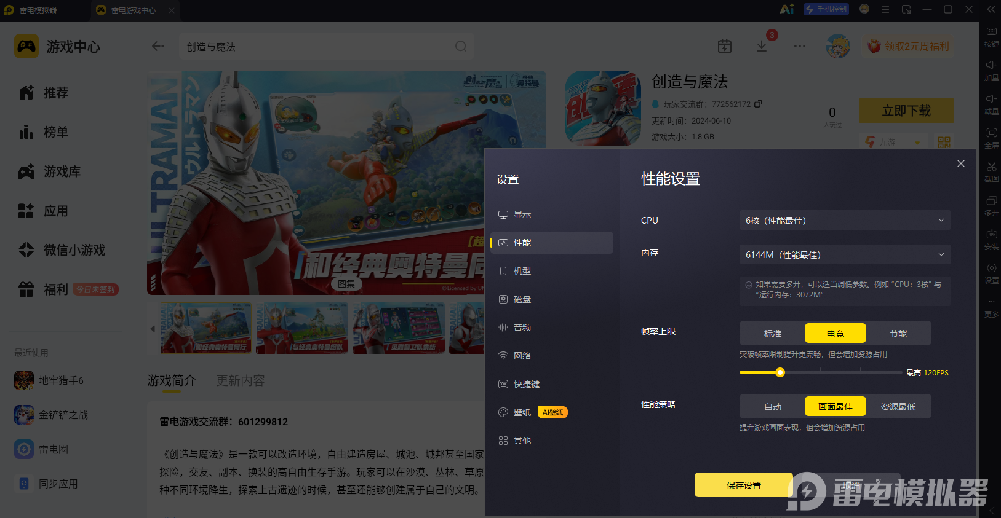Open 显示 settings section
This screenshot has width=1001, height=518.
tap(552, 214)
